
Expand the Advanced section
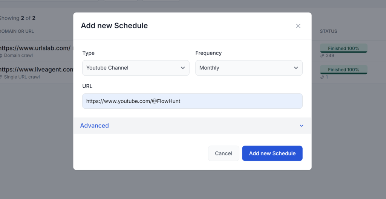coord(95,126)
